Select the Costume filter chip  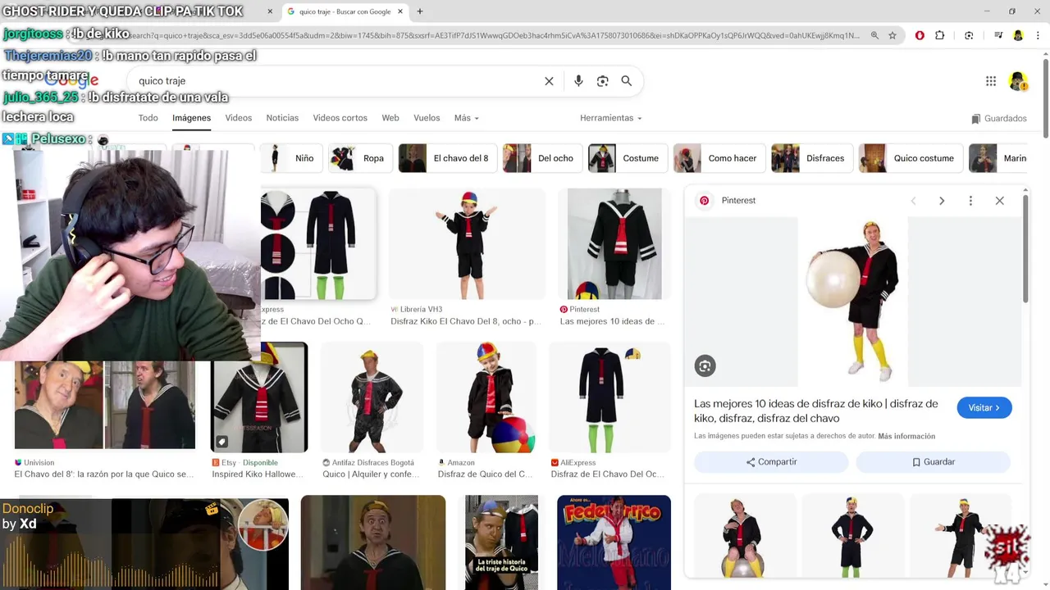pos(628,158)
